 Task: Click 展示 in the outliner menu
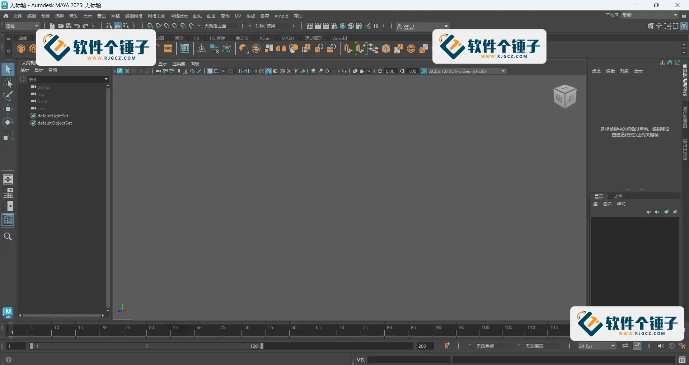tap(25, 70)
